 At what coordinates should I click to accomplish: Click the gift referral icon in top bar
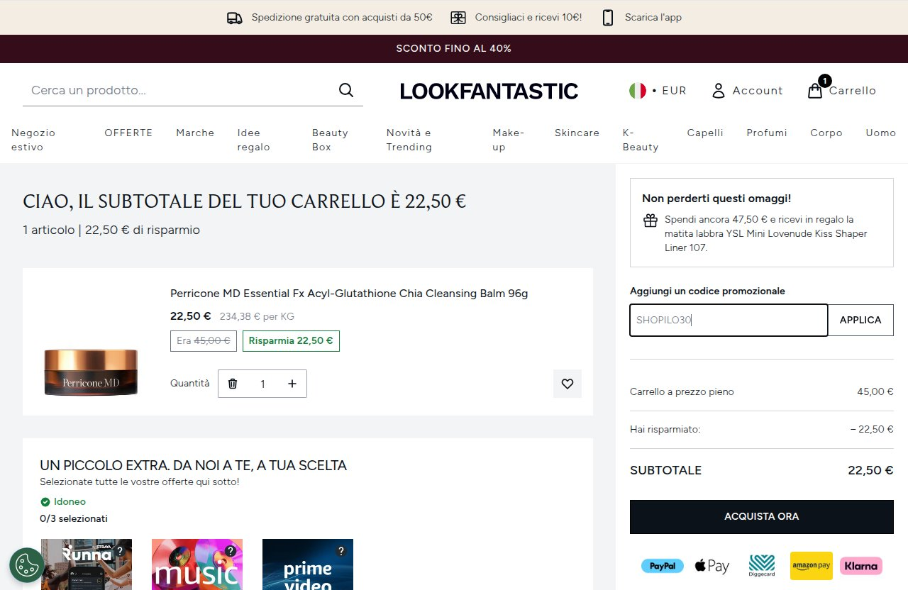(458, 18)
